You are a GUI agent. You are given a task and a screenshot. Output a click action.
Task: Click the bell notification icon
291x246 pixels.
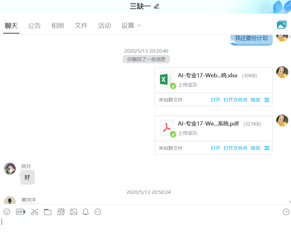click(86, 212)
